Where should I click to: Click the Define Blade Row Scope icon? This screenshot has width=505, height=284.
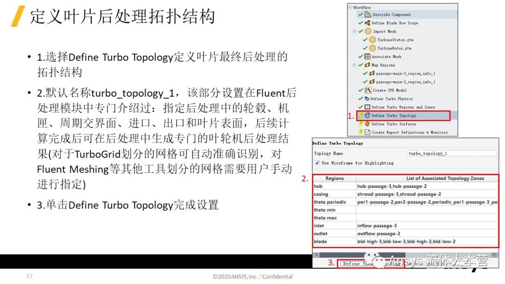pos(367,23)
